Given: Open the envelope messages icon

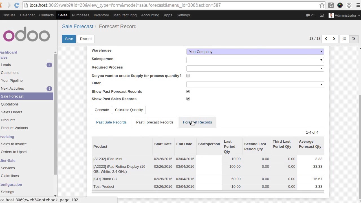Looking at the screenshot, I should (322, 15).
